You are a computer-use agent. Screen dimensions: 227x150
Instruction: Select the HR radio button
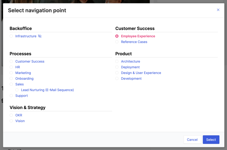tap(11, 67)
